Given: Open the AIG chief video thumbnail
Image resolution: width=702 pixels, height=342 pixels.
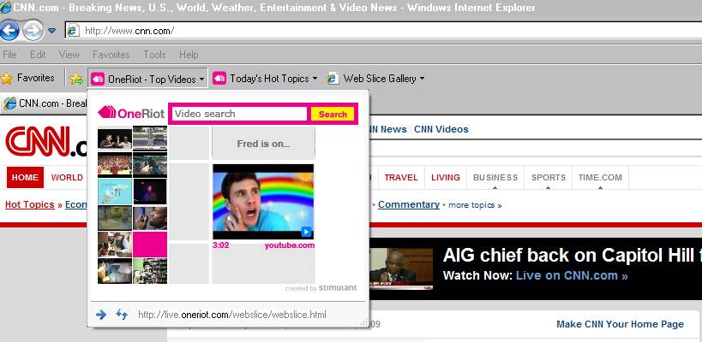Looking at the screenshot, I should (401, 269).
